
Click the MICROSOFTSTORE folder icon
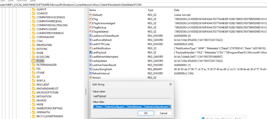pyautogui.click(x=33, y=92)
